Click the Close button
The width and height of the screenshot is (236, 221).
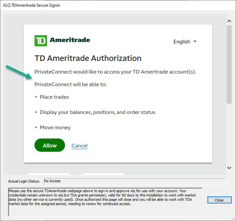219,200
